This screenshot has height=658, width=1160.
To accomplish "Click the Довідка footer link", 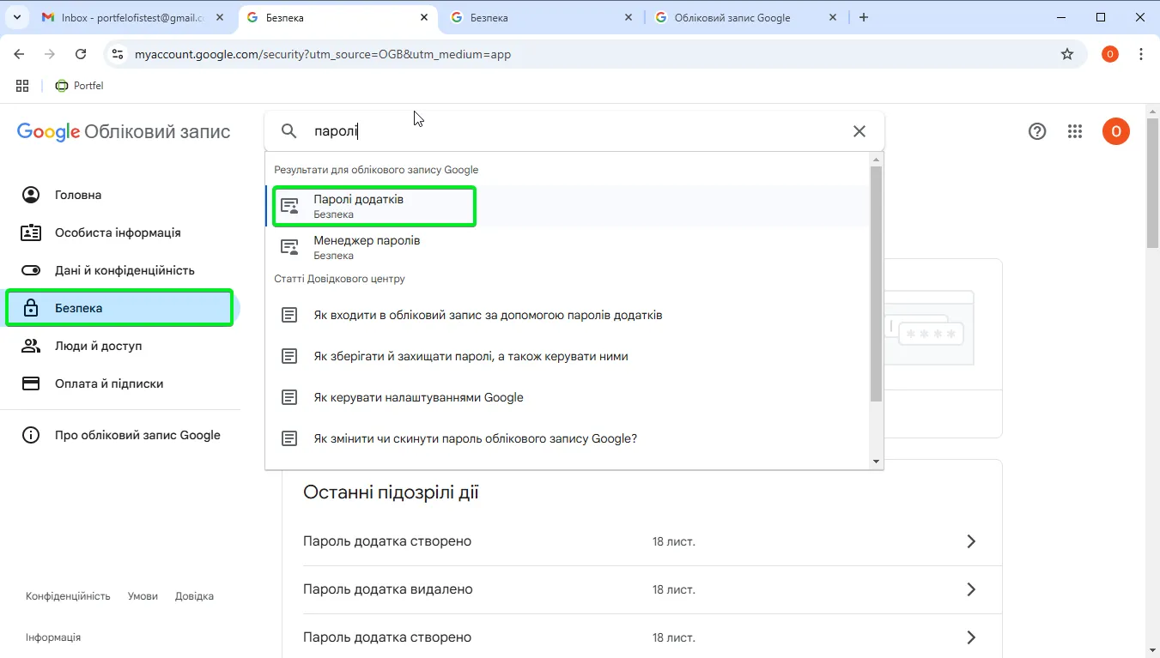I will pos(194,596).
